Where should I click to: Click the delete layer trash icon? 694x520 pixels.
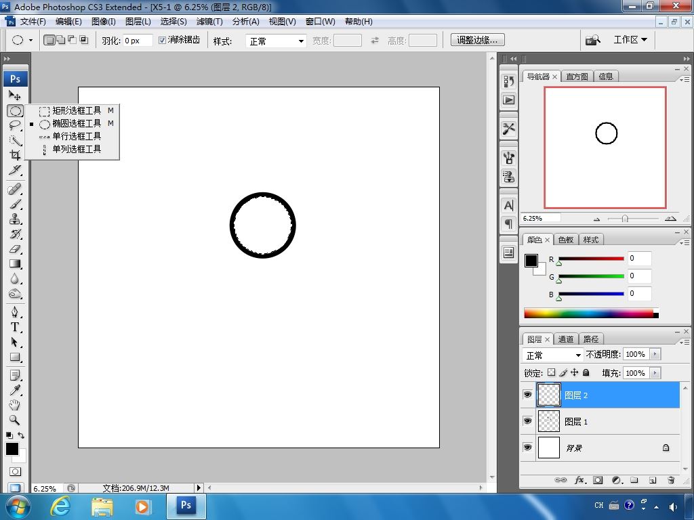[x=671, y=480]
